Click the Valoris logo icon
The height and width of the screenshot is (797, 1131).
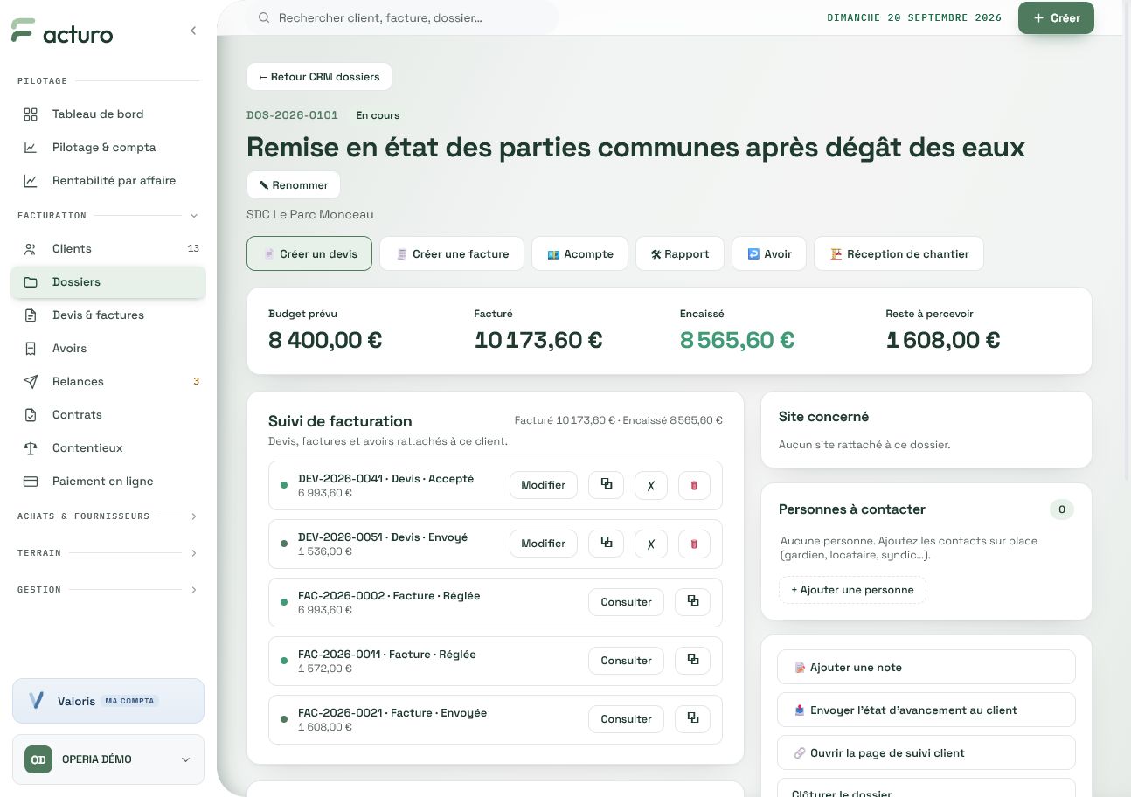(x=36, y=701)
